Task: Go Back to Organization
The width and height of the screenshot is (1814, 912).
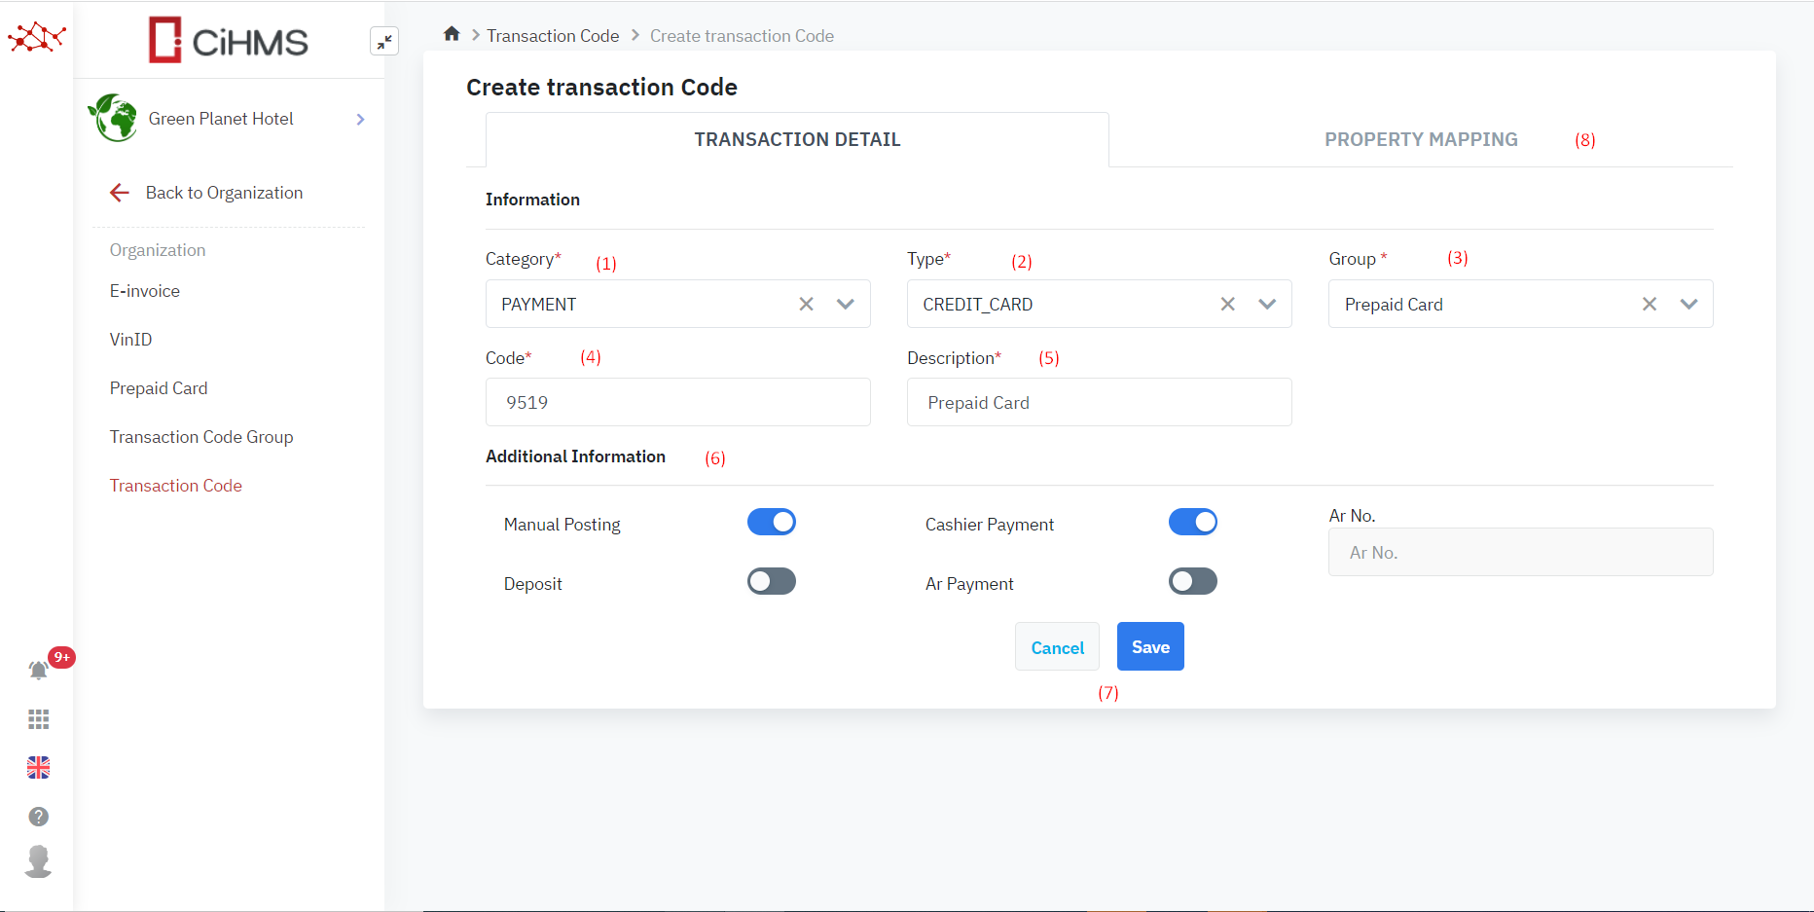Action: point(224,193)
